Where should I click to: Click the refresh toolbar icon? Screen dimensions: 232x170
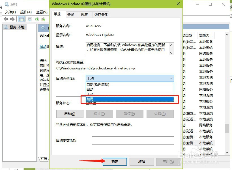click(x=36, y=19)
